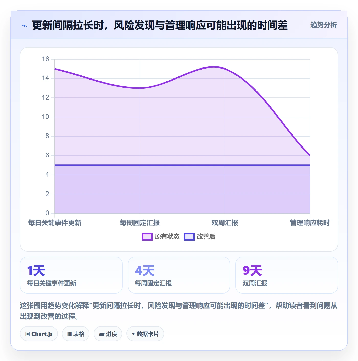Screen dimensions: 358x361
Task: Click the y-axis value 0
Action: 47,213
